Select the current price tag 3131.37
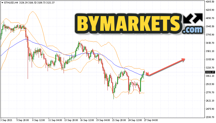The width and height of the screenshot is (216, 123). [x=210, y=72]
